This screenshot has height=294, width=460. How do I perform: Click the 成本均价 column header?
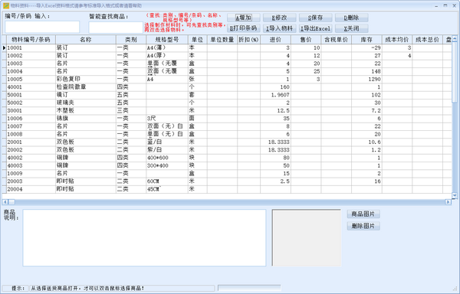pos(397,40)
